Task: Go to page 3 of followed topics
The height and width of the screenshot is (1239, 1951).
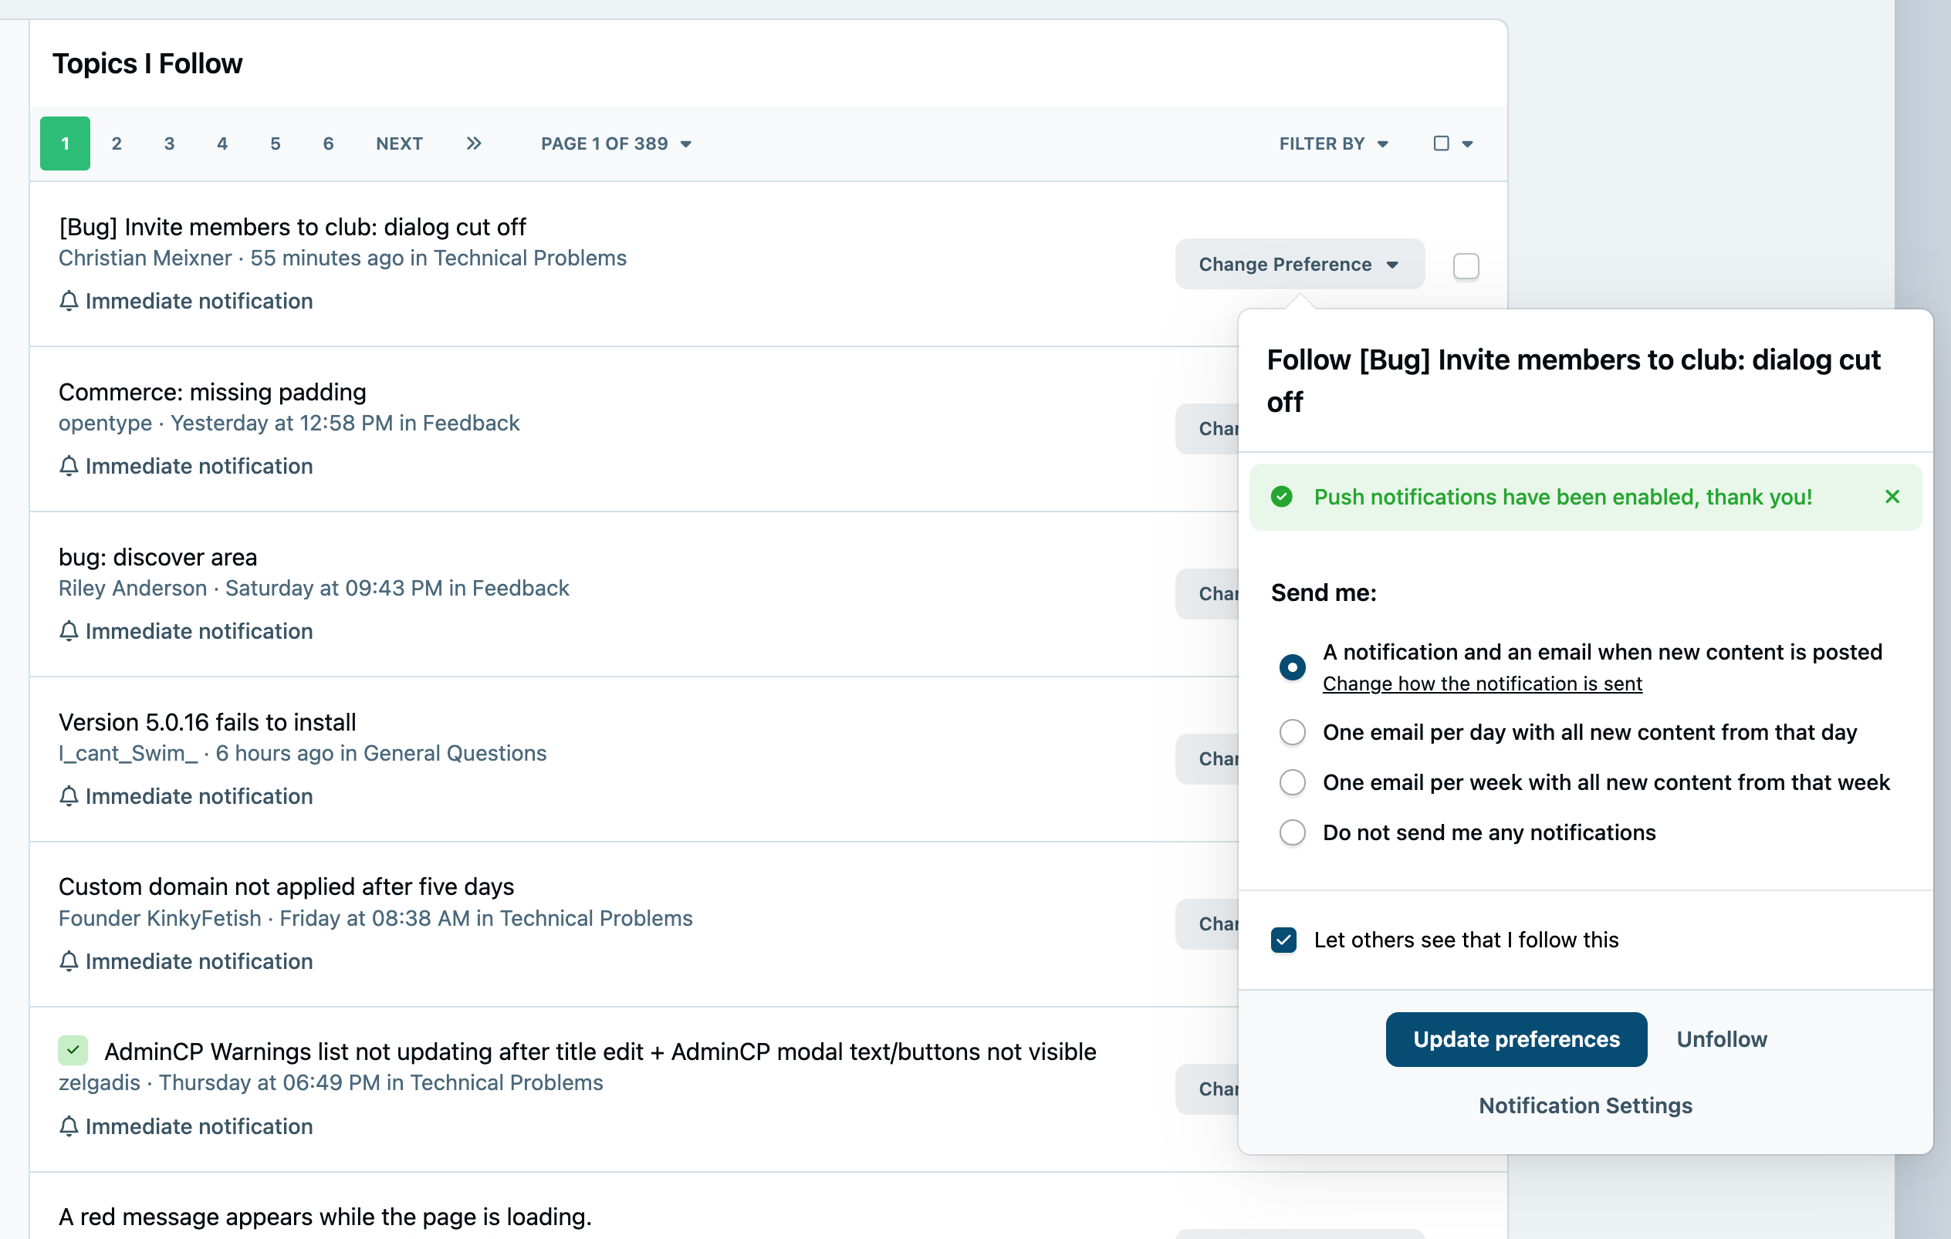Action: [x=168, y=143]
